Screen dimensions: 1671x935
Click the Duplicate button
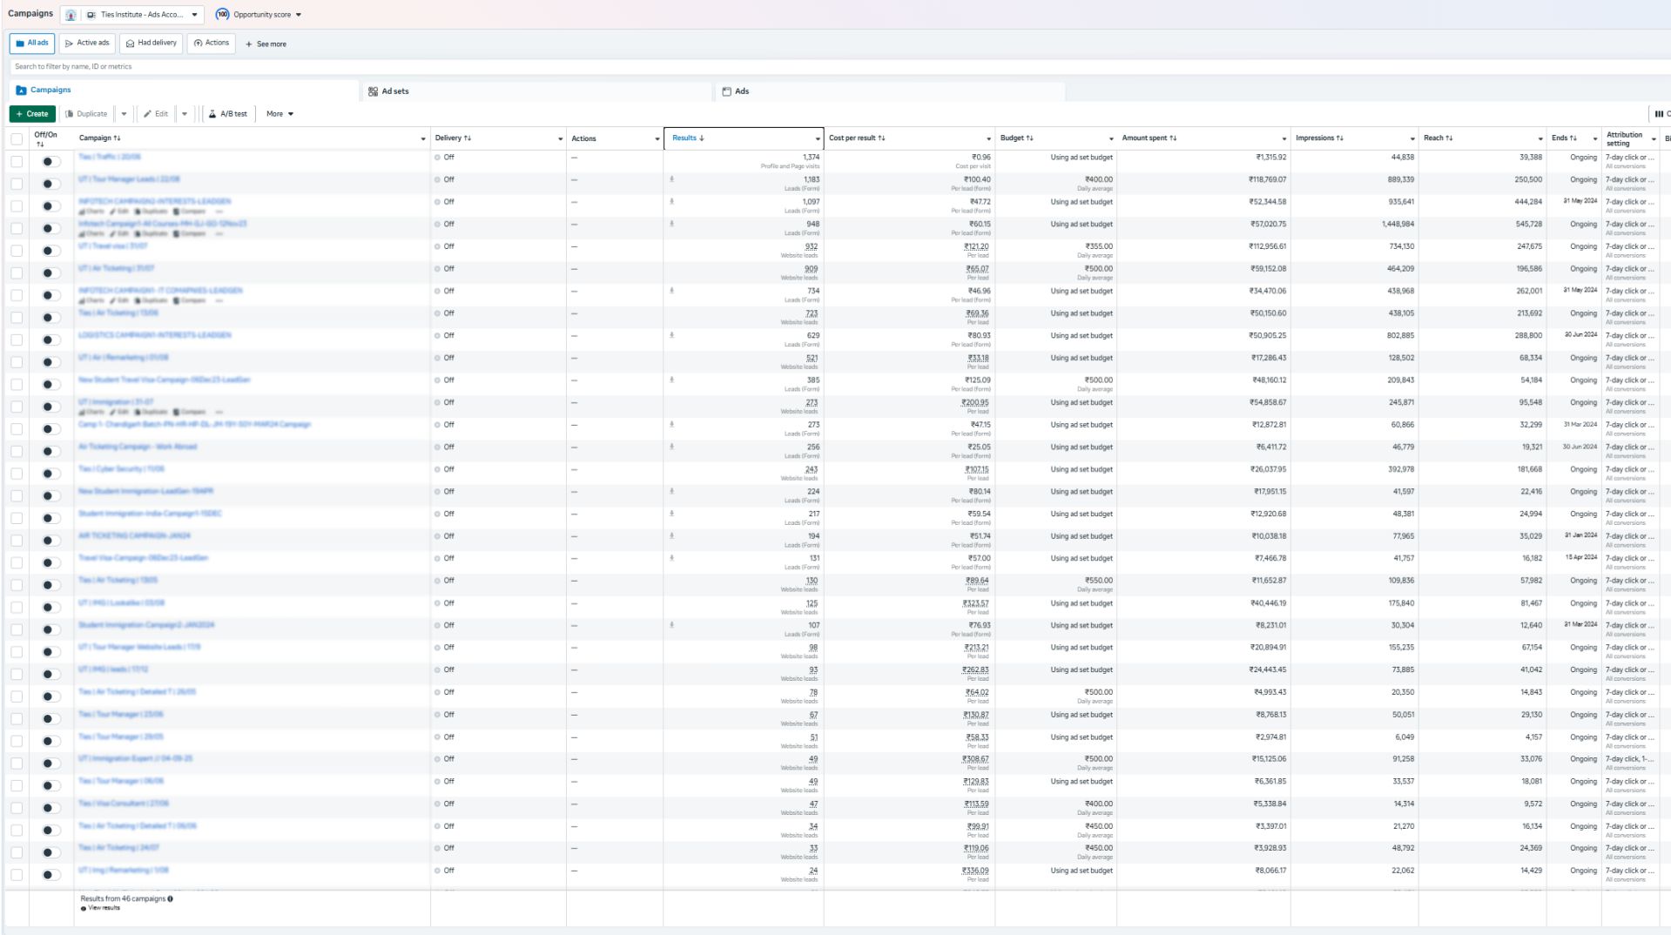click(x=87, y=114)
